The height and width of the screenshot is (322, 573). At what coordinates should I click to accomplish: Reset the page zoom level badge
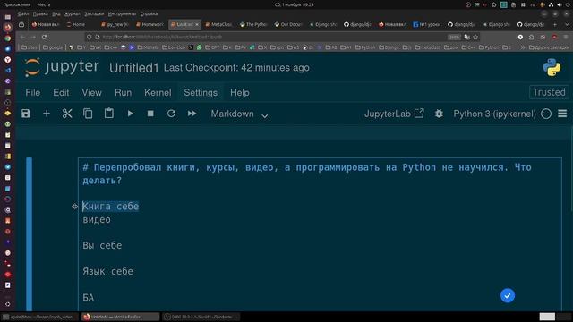tap(454, 37)
